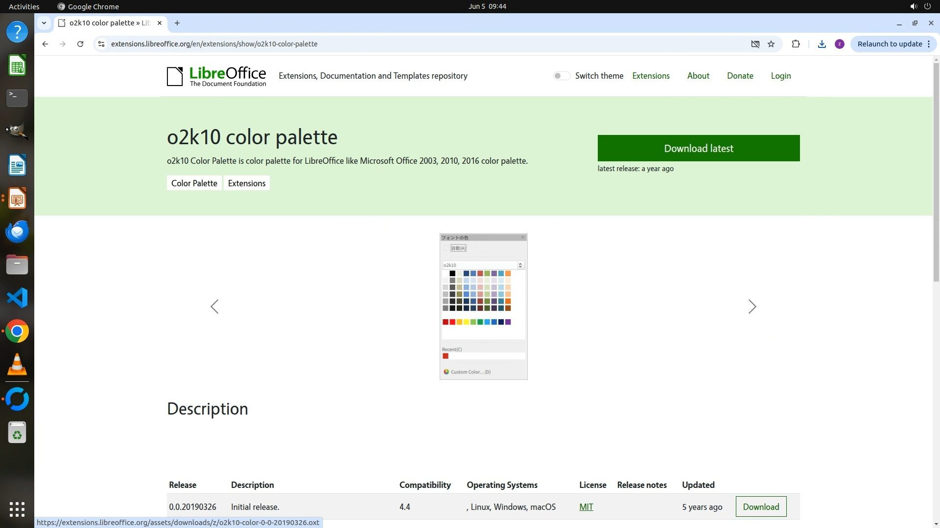The height and width of the screenshot is (528, 940).
Task: Bookmark this page with the star icon
Action: tap(771, 44)
